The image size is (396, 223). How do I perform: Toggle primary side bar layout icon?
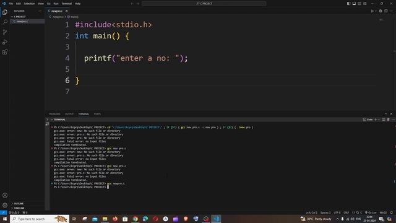348,4
